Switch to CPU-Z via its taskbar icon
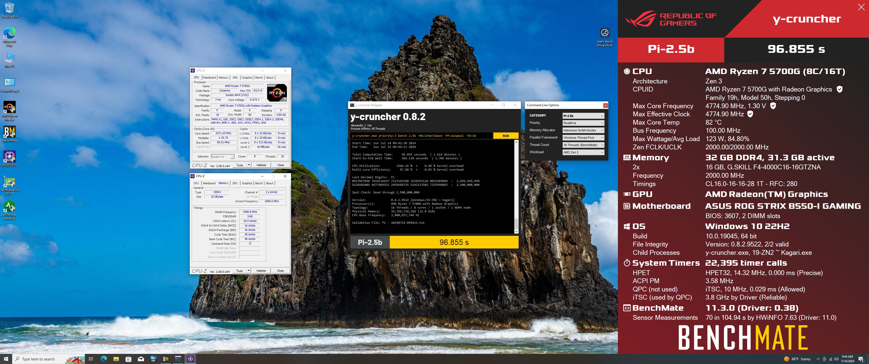The image size is (869, 364). coord(191,359)
